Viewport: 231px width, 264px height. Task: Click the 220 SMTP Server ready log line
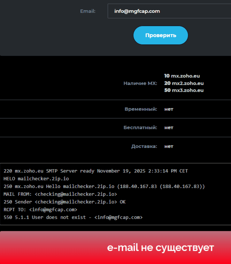point(96,171)
